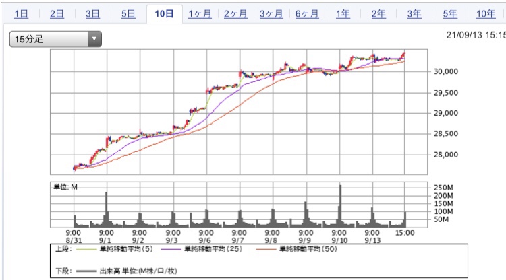Click the 100M volume axis label

click(443, 211)
